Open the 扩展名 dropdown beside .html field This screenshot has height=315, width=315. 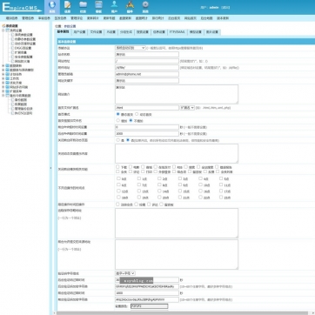point(187,108)
